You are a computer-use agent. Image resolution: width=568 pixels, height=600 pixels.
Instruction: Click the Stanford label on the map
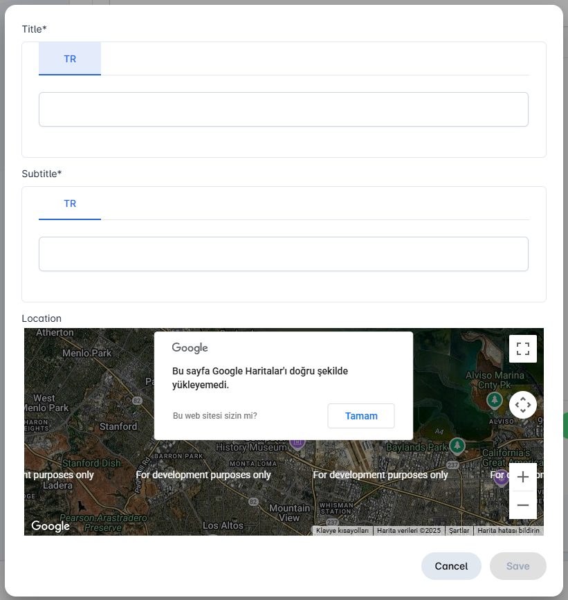coord(118,426)
